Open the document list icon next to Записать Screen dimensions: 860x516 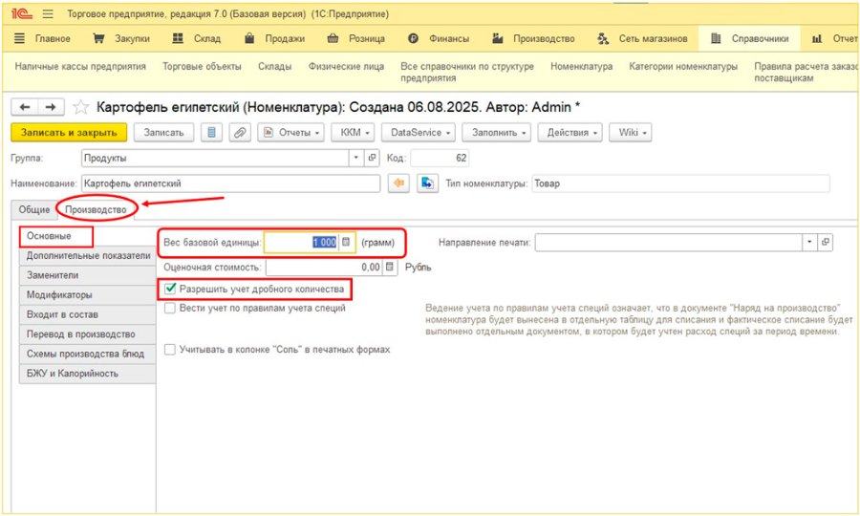(211, 132)
